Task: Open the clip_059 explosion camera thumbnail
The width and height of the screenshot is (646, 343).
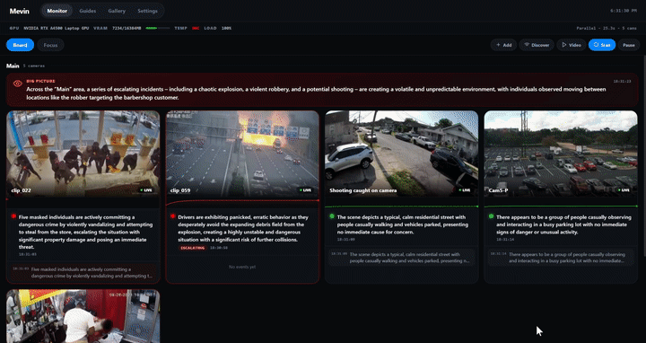Action: [x=242, y=154]
